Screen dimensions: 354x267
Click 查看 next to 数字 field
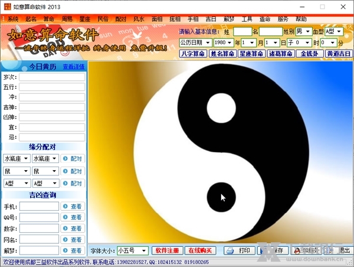click(x=73, y=229)
